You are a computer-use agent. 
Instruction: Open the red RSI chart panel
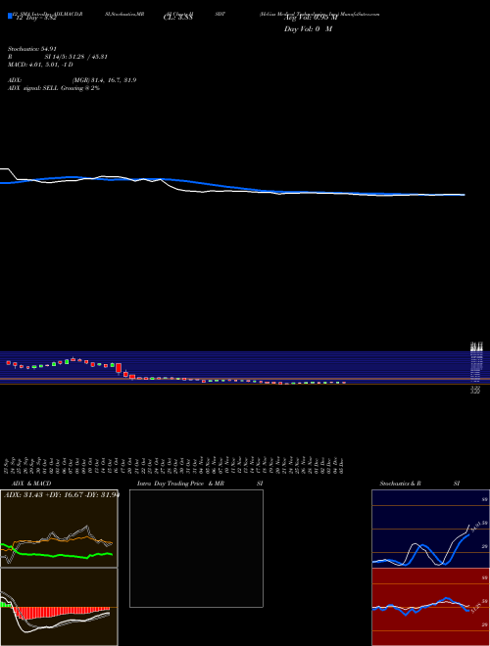(430, 607)
